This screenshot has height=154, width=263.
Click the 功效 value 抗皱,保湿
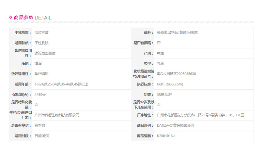[x=164, y=95]
